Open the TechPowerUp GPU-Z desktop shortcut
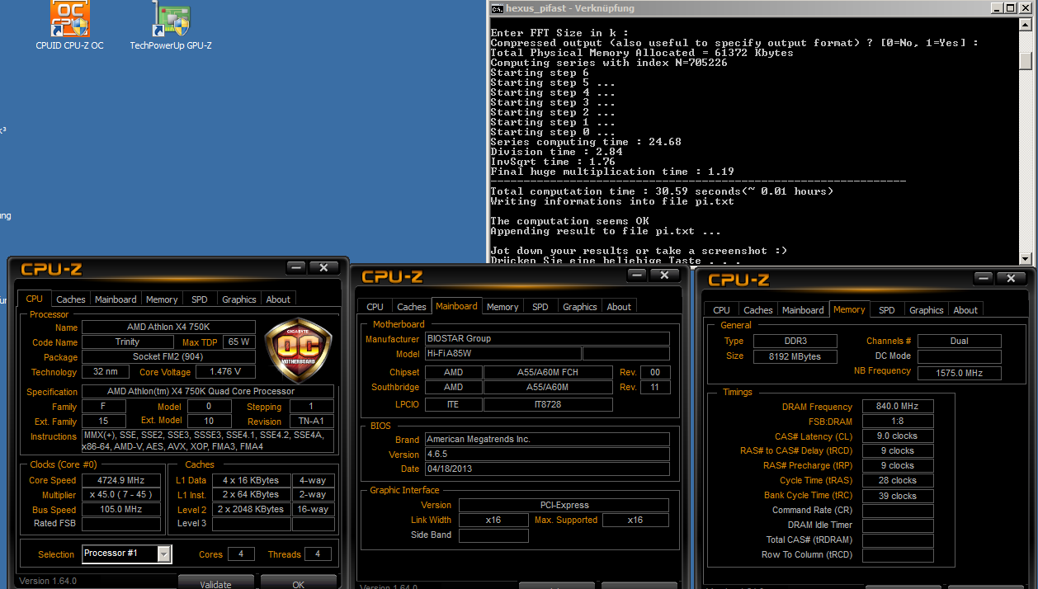 click(x=171, y=26)
